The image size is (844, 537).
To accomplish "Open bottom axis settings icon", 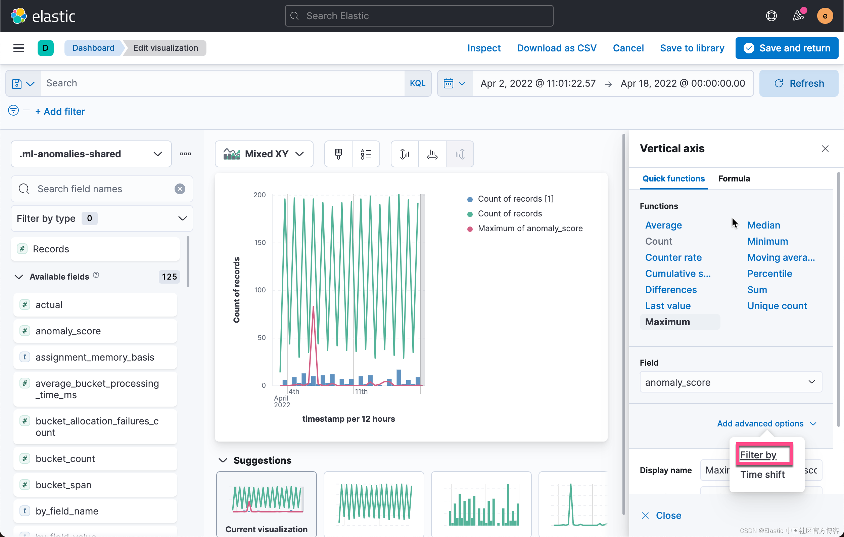I will click(x=432, y=154).
